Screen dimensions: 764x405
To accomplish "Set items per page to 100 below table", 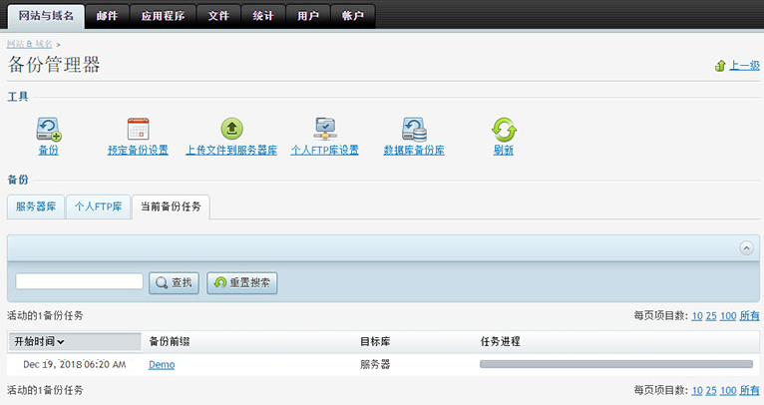I will 728,390.
